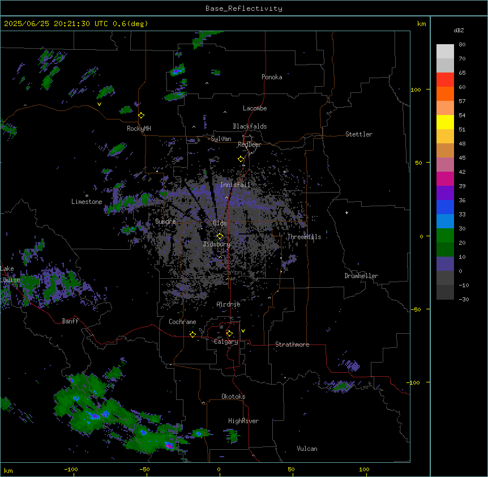
Task: Select the yellow diamond marker between Olds and Didsbury
Action: click(220, 236)
